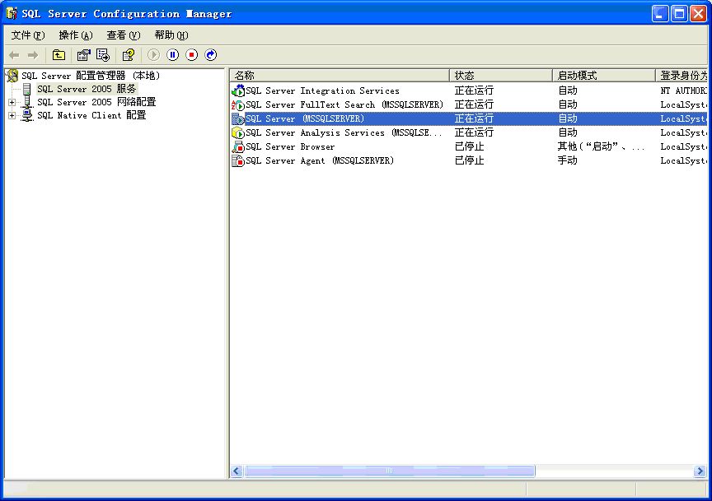Select SQL Server 2005 网络配置 tree node

pyautogui.click(x=96, y=102)
